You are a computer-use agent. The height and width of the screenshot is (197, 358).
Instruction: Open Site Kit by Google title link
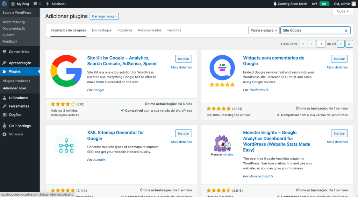pos(122,61)
